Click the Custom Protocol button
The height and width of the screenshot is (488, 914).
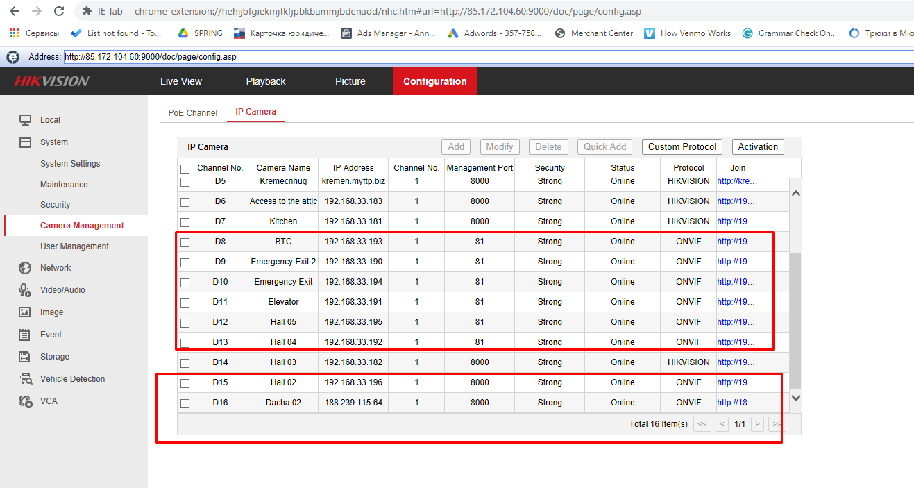click(x=682, y=147)
